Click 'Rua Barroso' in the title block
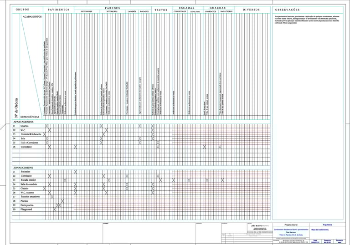Screen dimensions: 350x245 click(x=291, y=232)
